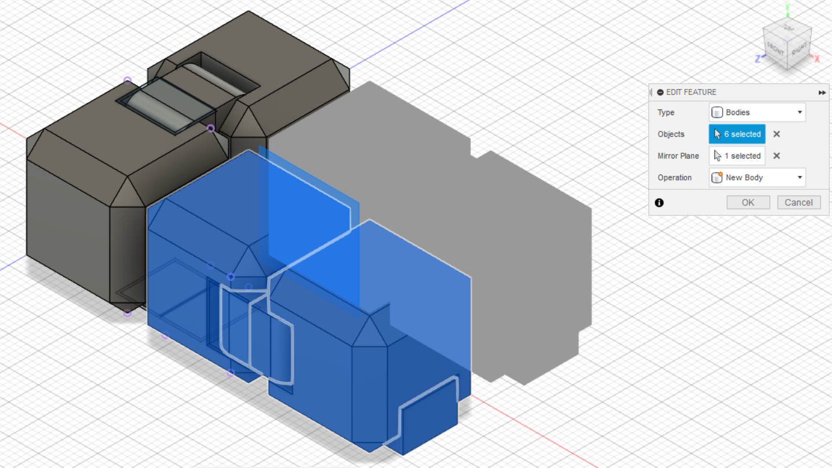Image resolution: width=832 pixels, height=468 pixels.
Task: Open the Type dropdown showing Bodies
Action: [757, 112]
